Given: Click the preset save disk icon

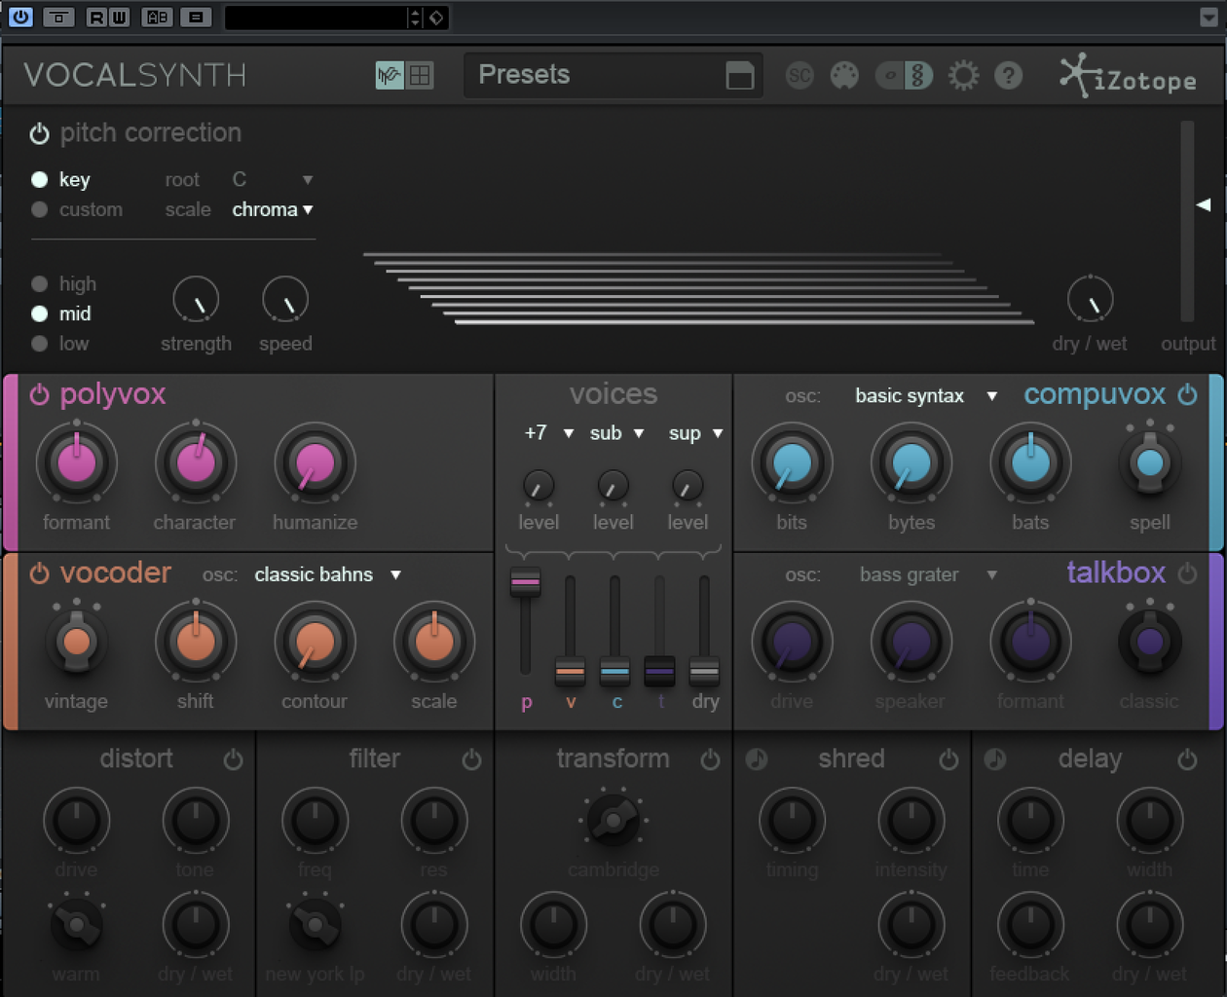Looking at the screenshot, I should tap(740, 76).
